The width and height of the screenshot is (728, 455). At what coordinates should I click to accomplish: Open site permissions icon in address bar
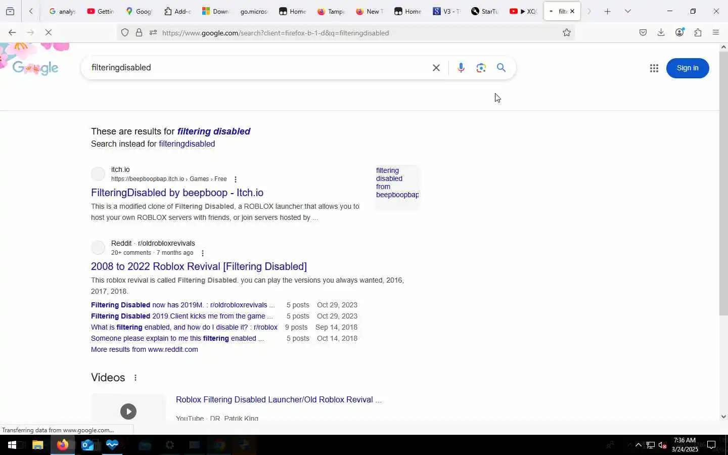pos(153,33)
